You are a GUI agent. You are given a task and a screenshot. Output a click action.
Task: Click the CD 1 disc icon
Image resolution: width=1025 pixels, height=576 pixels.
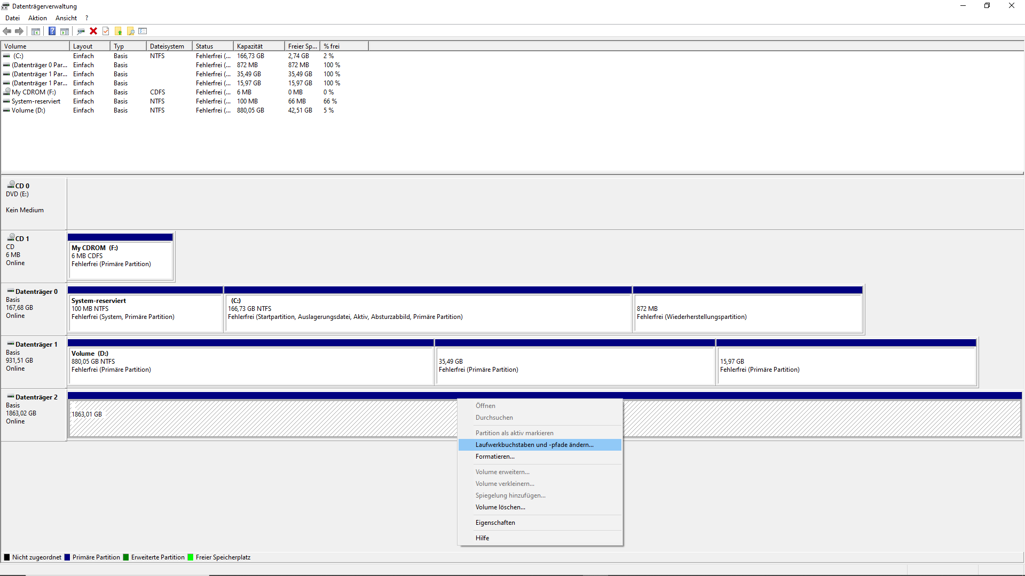point(11,237)
